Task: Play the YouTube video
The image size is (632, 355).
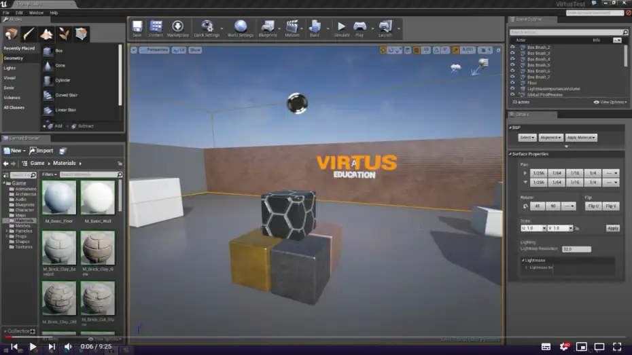Action: 33,347
